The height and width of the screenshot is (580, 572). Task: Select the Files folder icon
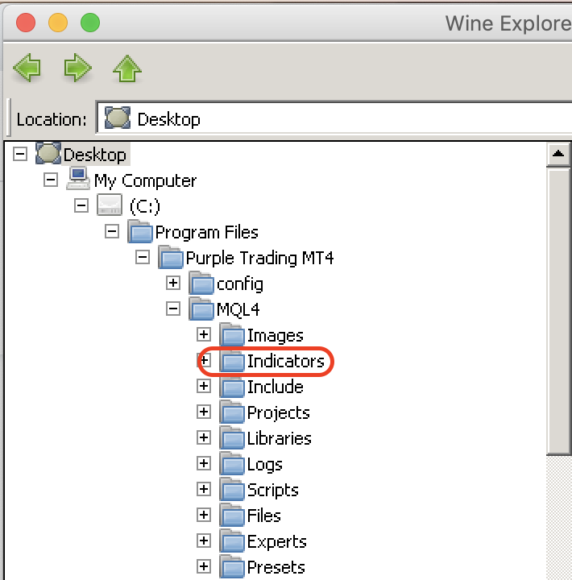point(232,515)
